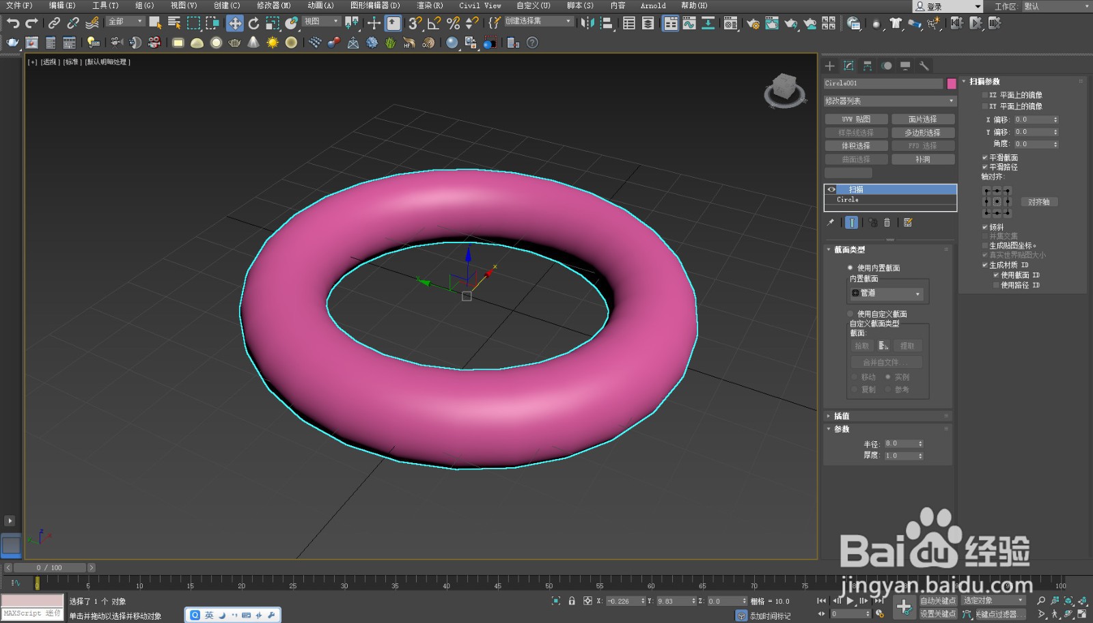Uncheck the 平滑路径 checkbox
The height and width of the screenshot is (623, 1093).
tap(985, 167)
